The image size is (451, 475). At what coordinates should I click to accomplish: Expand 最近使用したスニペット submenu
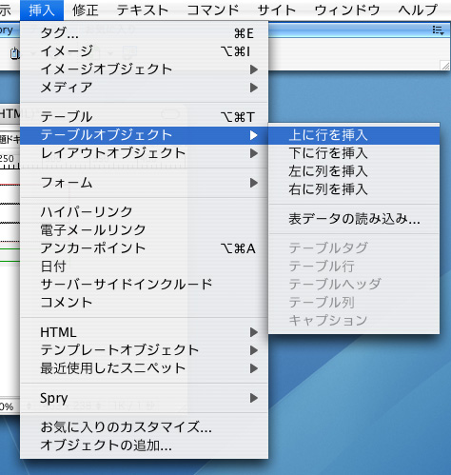pos(145,368)
